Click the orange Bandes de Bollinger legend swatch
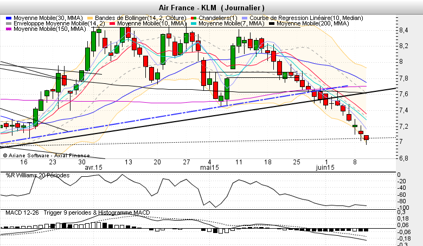 pos(90,18)
